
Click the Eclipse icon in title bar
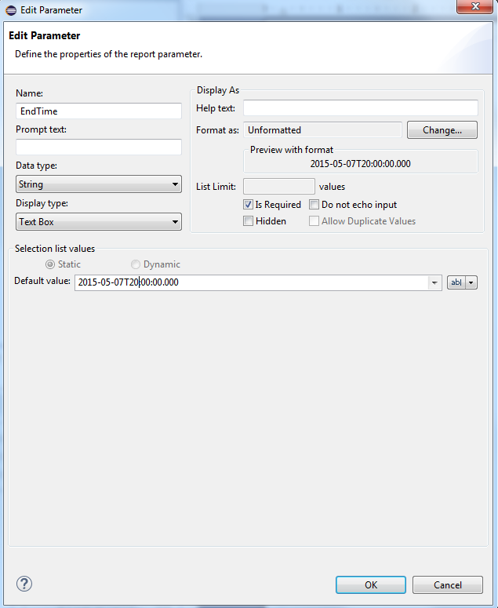9,10
